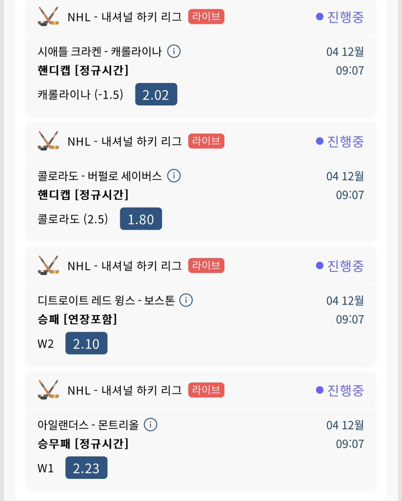Tap hockey sticks icon on 아일랜더스 card
The width and height of the screenshot is (402, 501).
pyautogui.click(x=48, y=390)
